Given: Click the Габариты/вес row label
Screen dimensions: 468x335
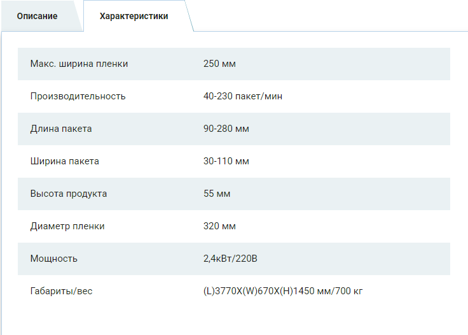Looking at the screenshot, I should [61, 291].
